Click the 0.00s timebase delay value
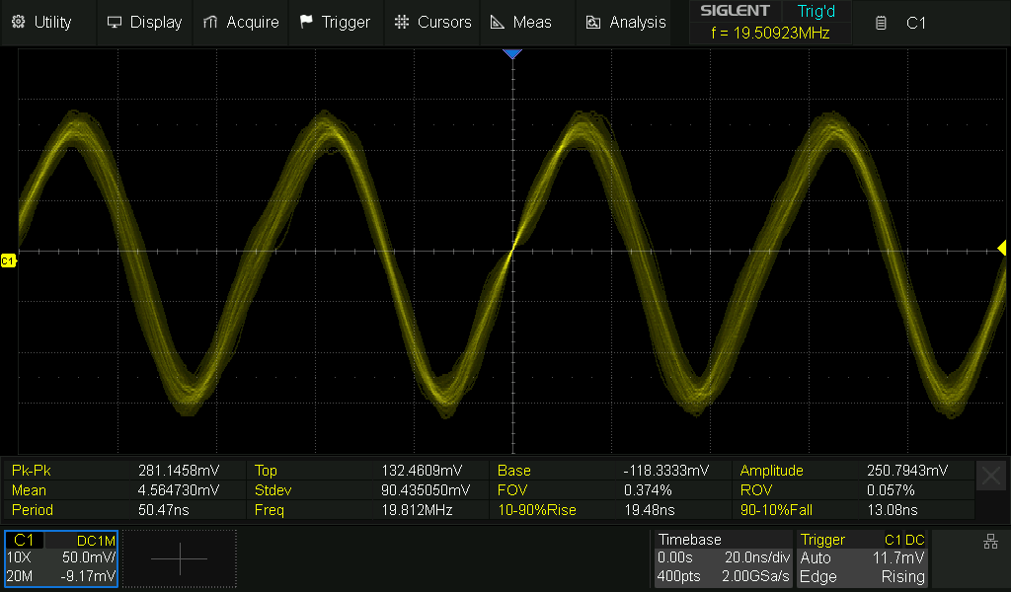The image size is (1011, 592). click(x=674, y=557)
